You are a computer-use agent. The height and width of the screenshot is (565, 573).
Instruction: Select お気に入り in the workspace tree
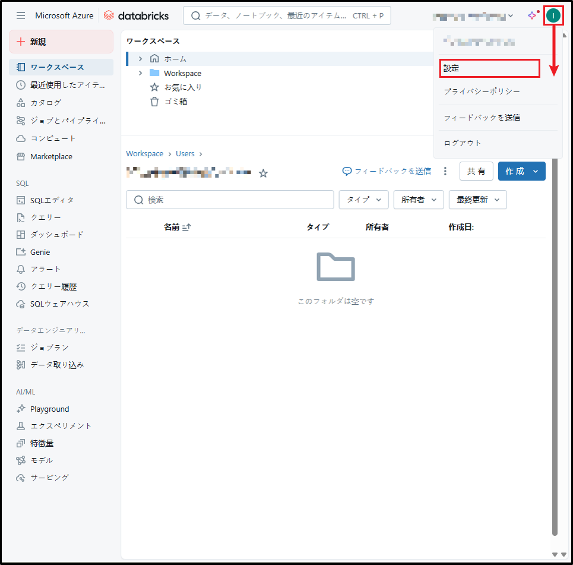[x=183, y=87]
